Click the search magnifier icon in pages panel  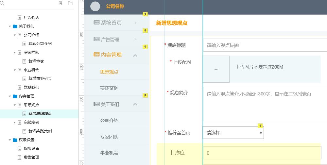2,3
